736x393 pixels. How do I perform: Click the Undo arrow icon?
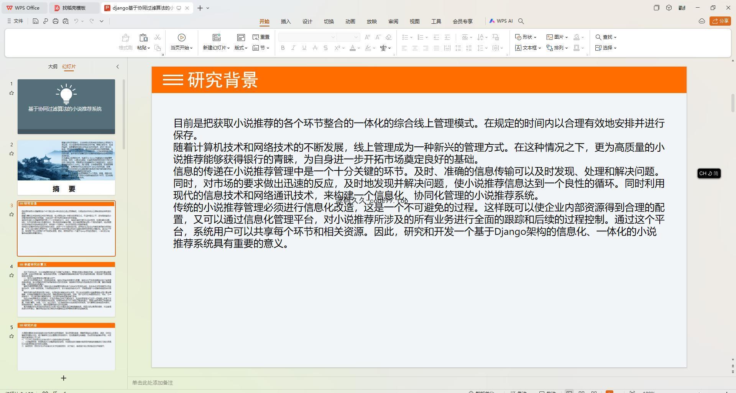coord(76,21)
